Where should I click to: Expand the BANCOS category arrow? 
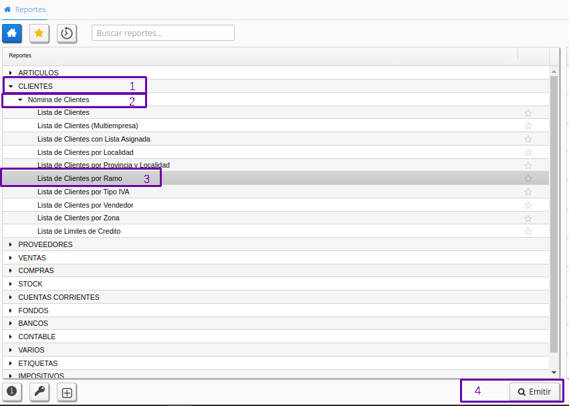click(x=11, y=323)
